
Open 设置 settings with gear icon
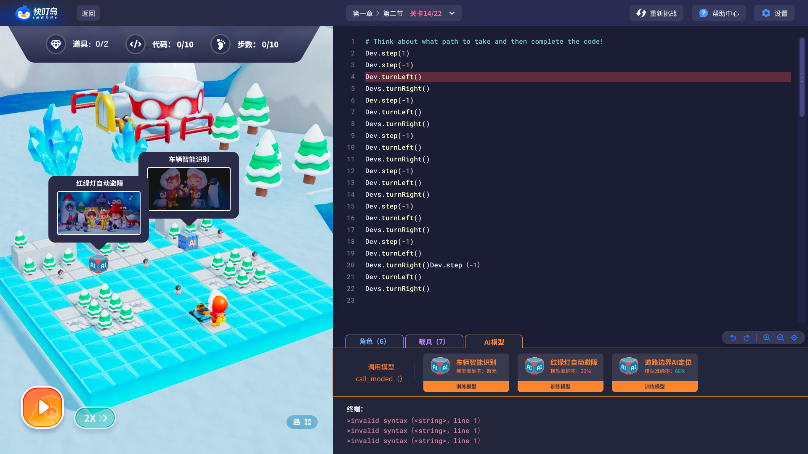(x=774, y=13)
